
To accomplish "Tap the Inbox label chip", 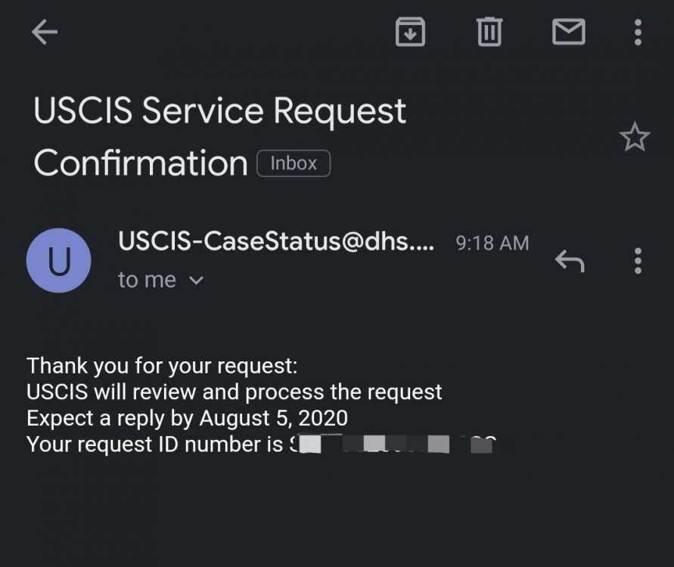I will pos(294,163).
